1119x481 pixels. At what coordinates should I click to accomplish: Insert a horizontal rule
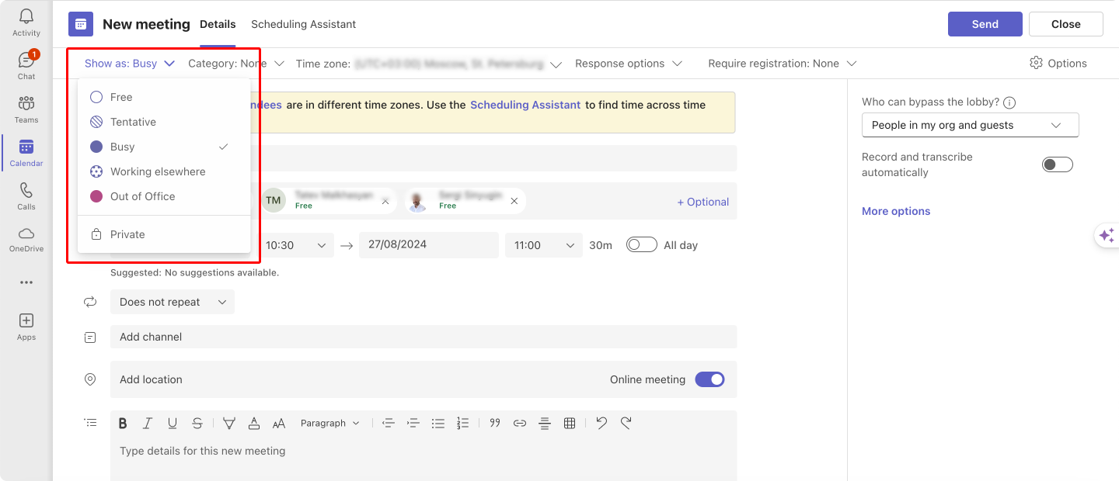coord(545,423)
